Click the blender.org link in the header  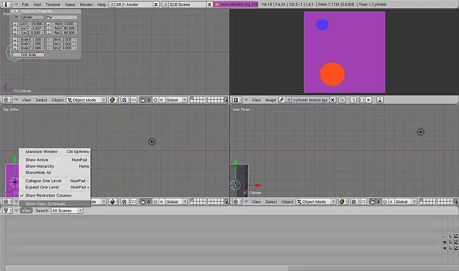(239, 4)
